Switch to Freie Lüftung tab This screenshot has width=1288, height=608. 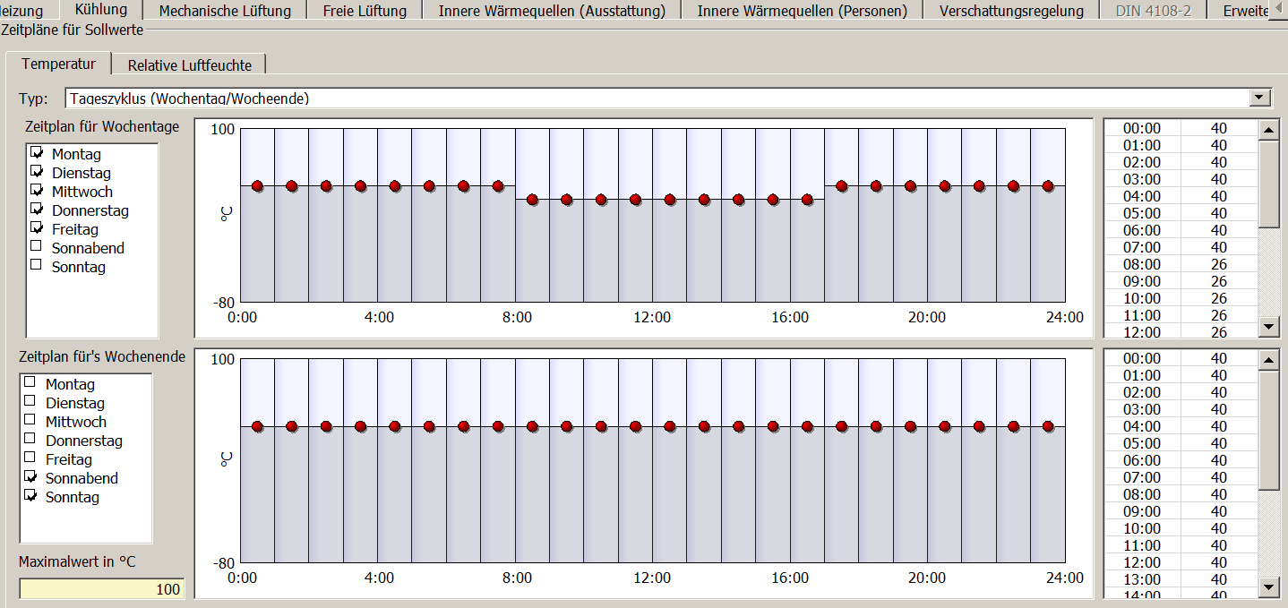(365, 11)
